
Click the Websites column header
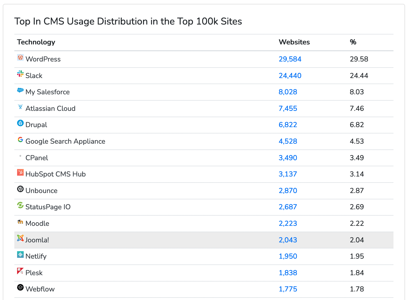294,42
